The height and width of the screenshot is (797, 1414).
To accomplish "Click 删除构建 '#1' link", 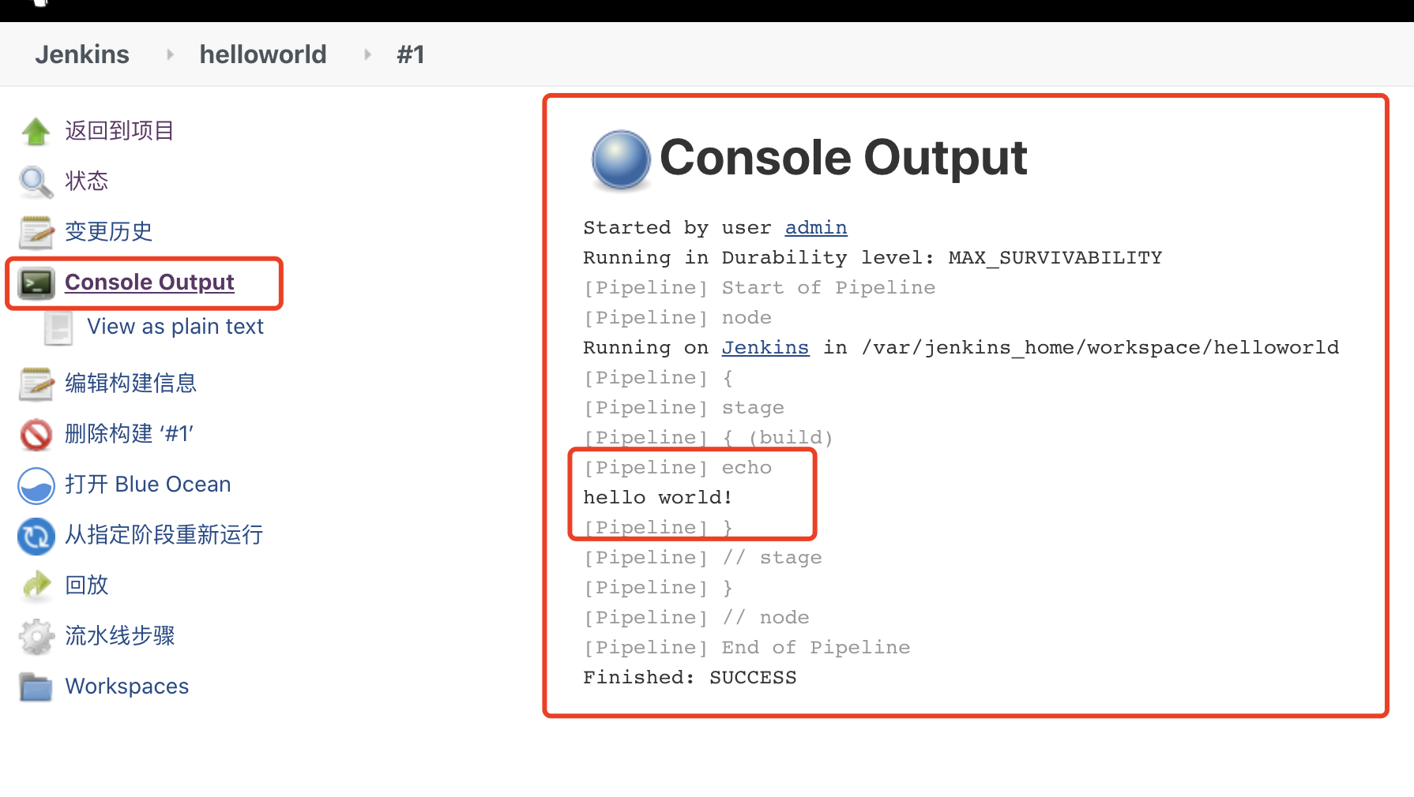I will click(129, 434).
